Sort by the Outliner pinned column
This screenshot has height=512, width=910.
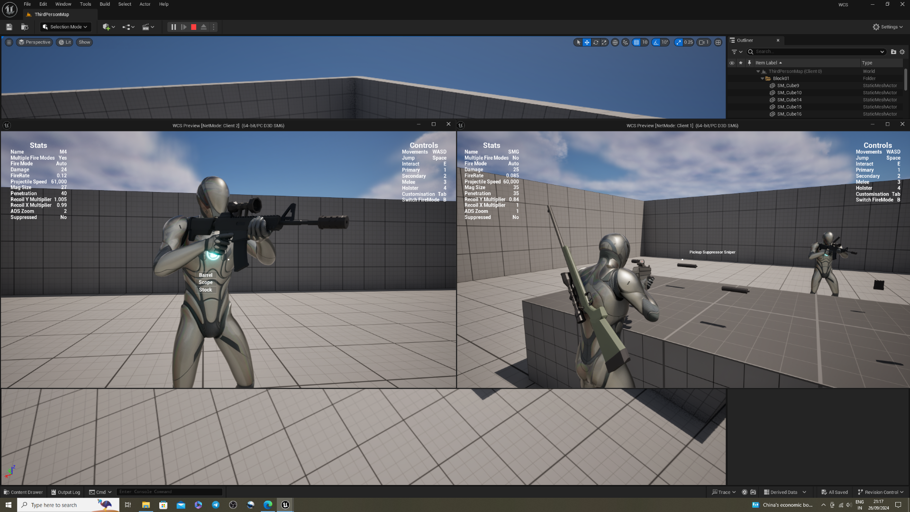click(749, 63)
